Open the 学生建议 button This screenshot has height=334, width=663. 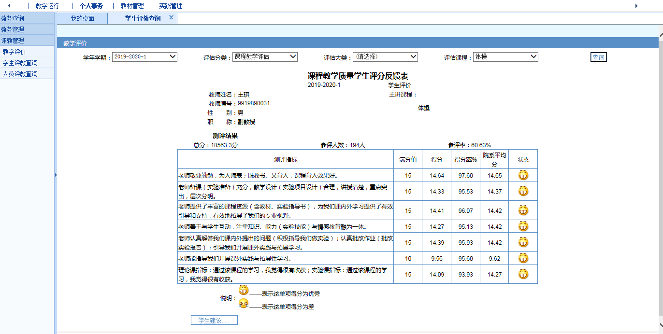coord(214,320)
